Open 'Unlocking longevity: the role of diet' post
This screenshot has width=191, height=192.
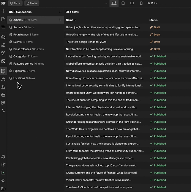(102, 35)
